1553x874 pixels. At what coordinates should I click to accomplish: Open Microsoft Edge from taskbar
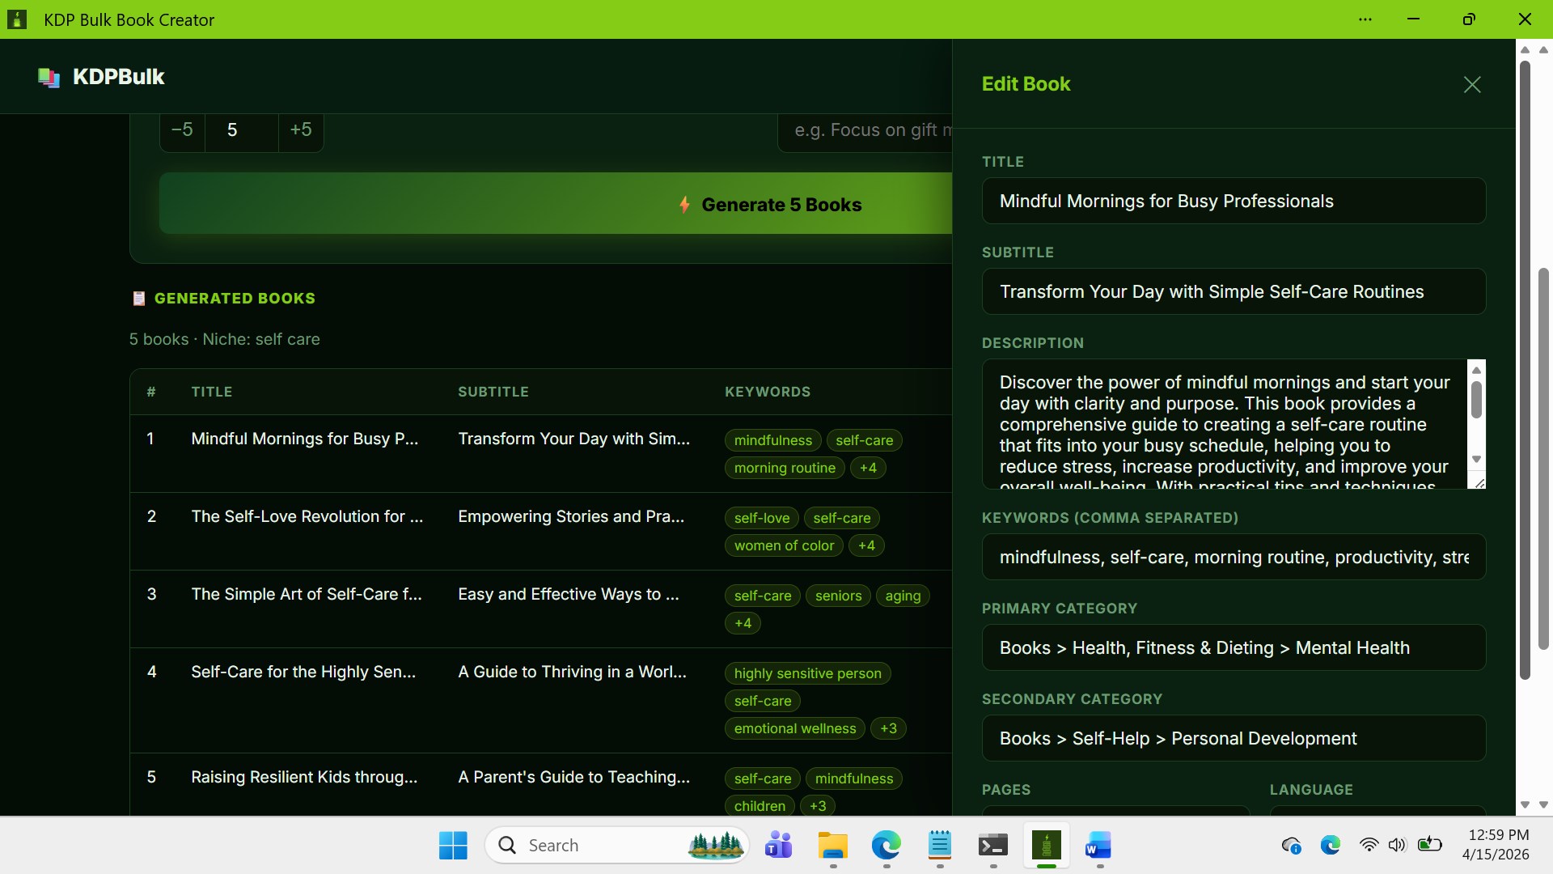coord(886,846)
